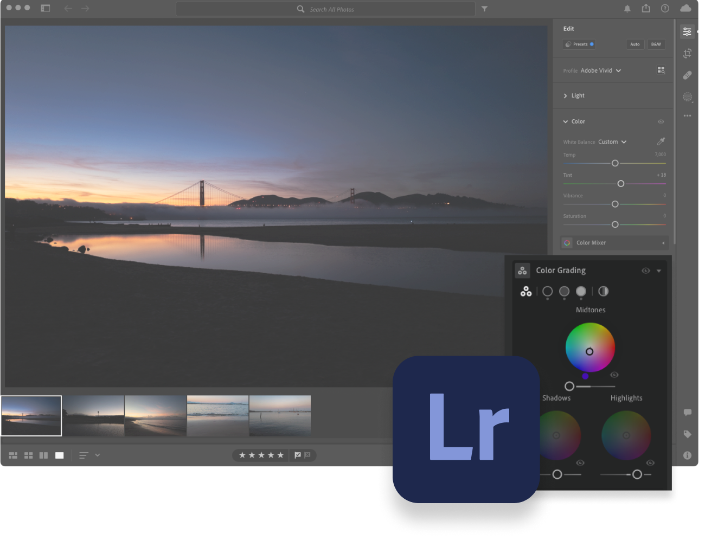Toggle Highlights wheel visibility eye

pyautogui.click(x=650, y=462)
